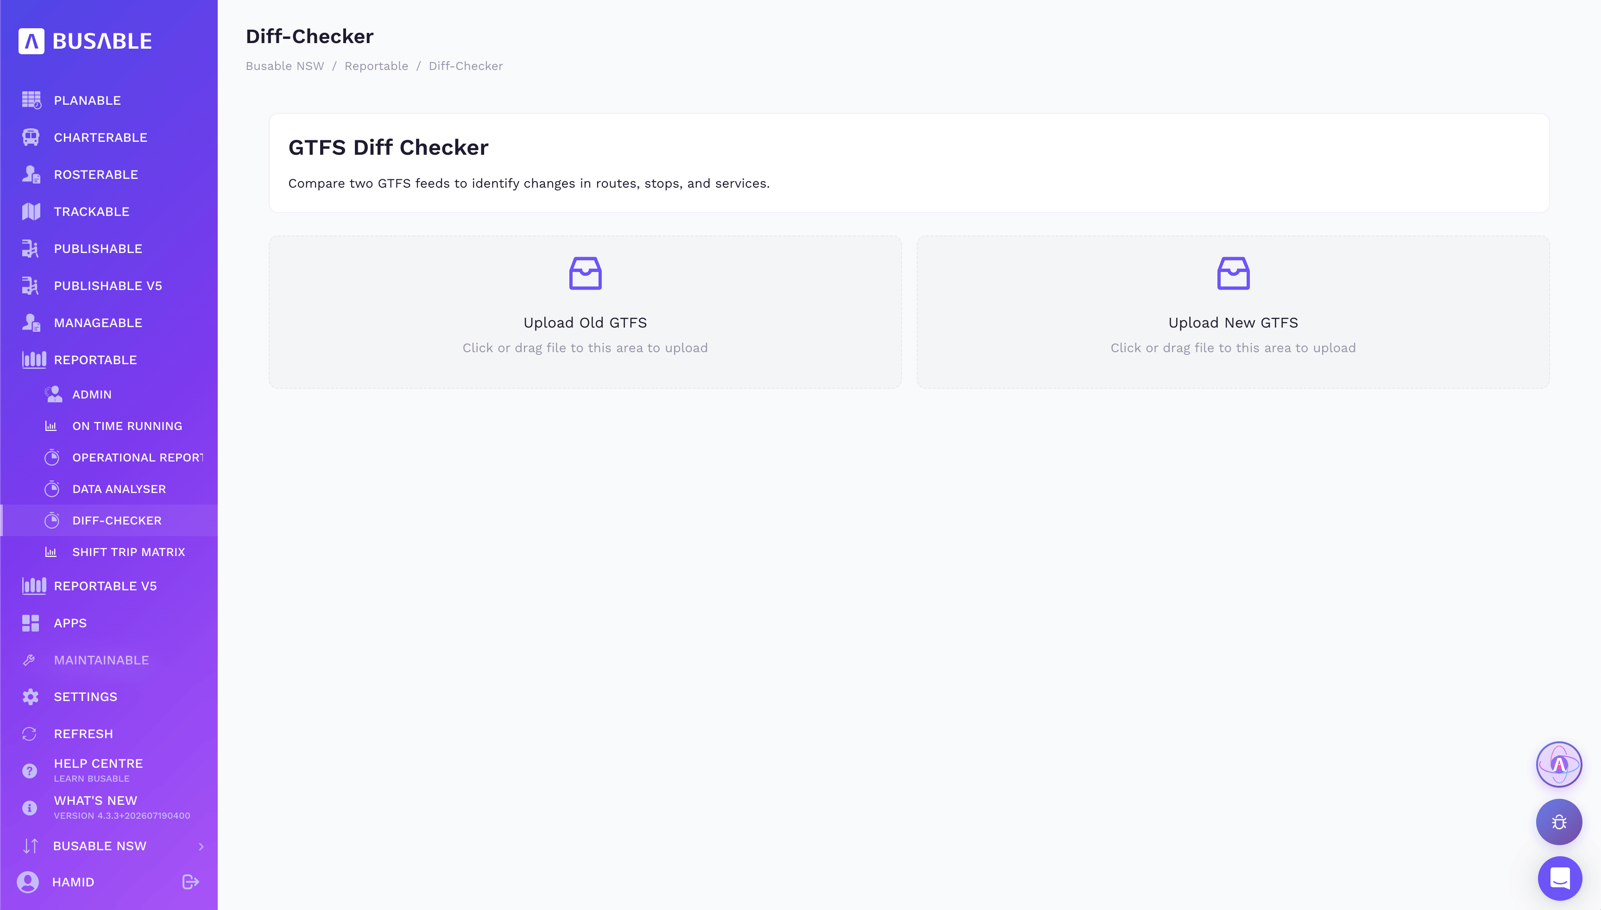Screen dimensions: 1601x910
Task: Click the Compare two GTFS feeds description
Action: pyautogui.click(x=529, y=183)
